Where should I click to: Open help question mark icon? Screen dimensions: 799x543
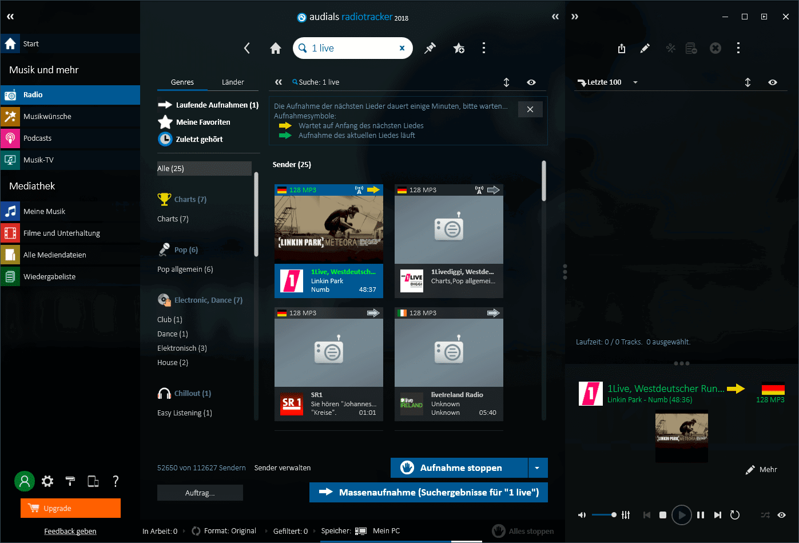pos(116,481)
